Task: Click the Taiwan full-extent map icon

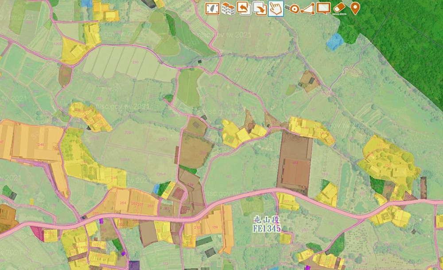Action: coord(212,8)
